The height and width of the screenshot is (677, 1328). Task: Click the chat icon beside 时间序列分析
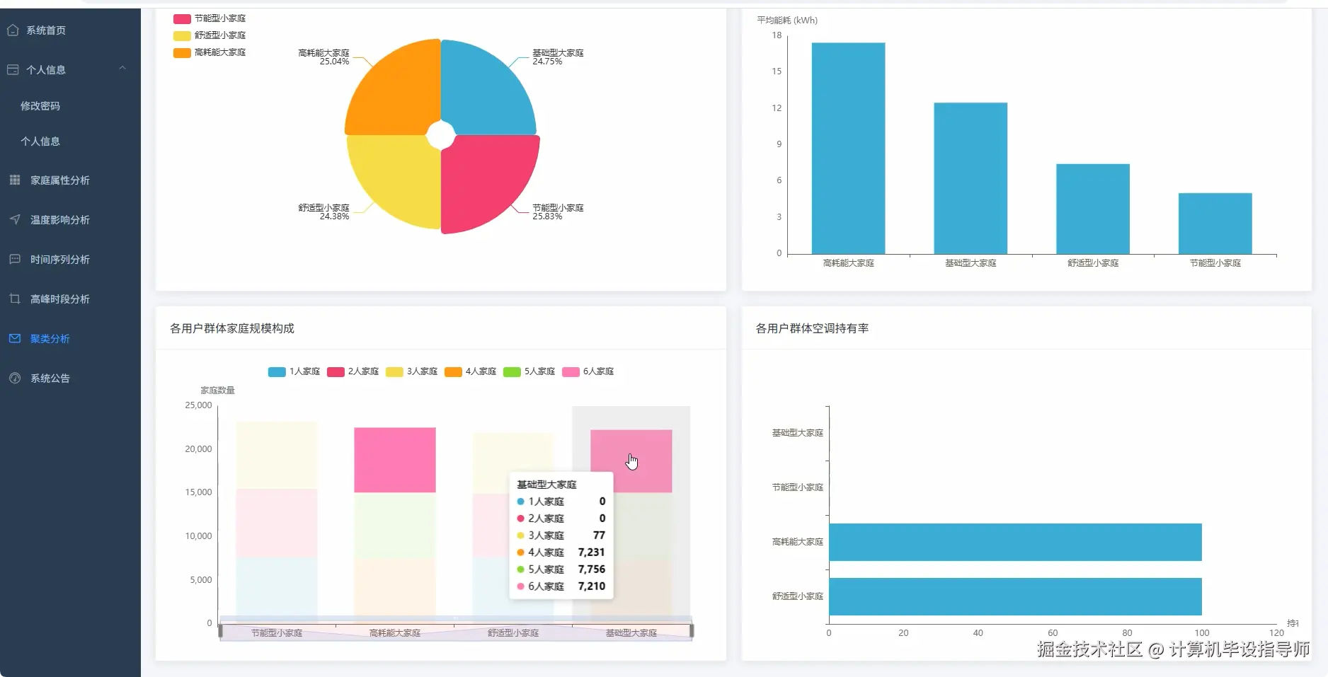pos(15,259)
